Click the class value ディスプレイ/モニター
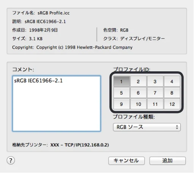The width and height of the screenshot is (194, 173). tap(142, 39)
